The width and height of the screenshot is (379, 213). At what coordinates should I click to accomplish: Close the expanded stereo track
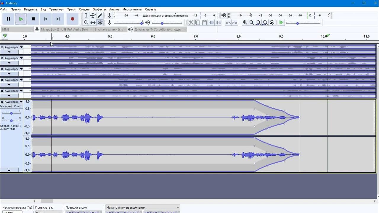click(2, 102)
